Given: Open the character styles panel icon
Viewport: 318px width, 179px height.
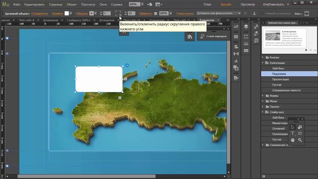Looking at the screenshot, I should coord(256,26).
